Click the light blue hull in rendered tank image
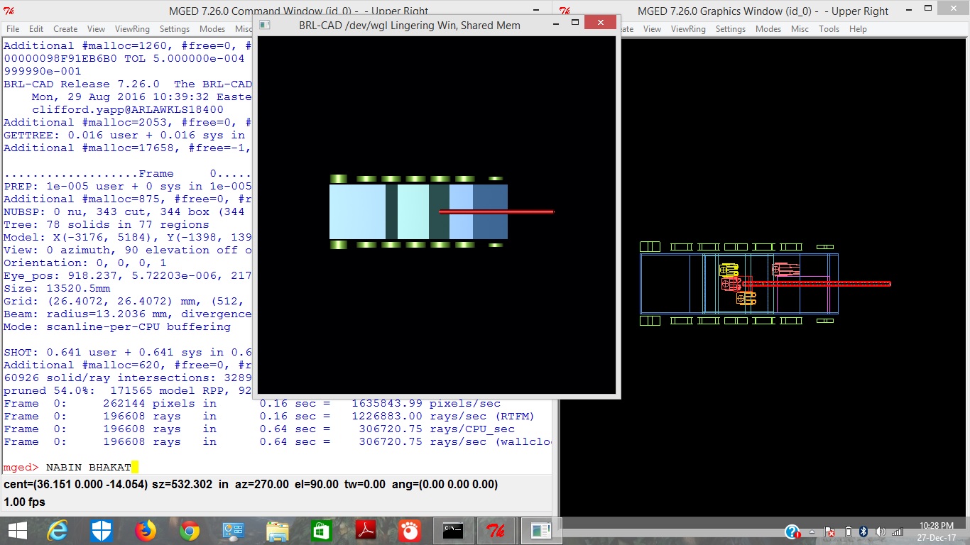This screenshot has height=545, width=970. tap(357, 211)
